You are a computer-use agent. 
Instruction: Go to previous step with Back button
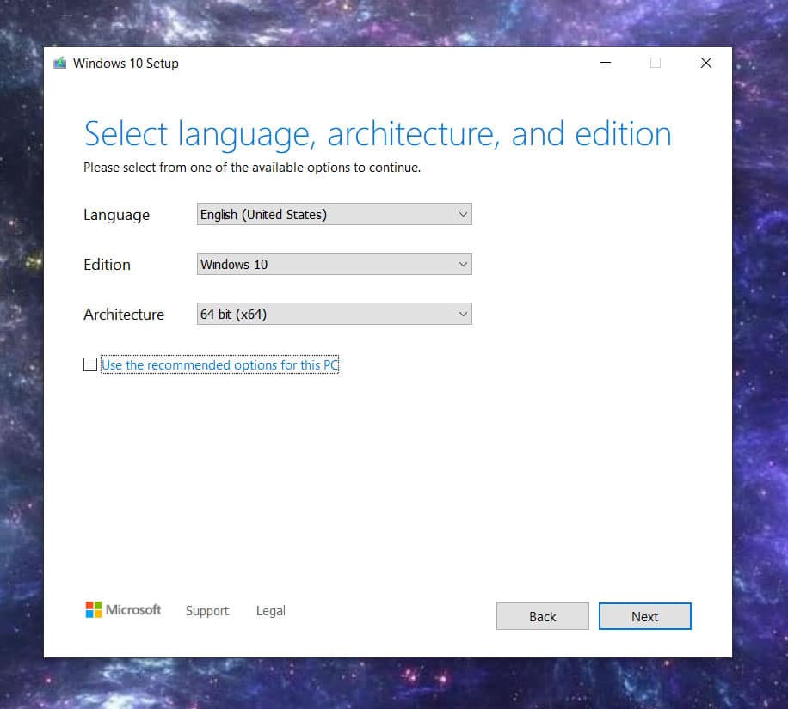[542, 616]
